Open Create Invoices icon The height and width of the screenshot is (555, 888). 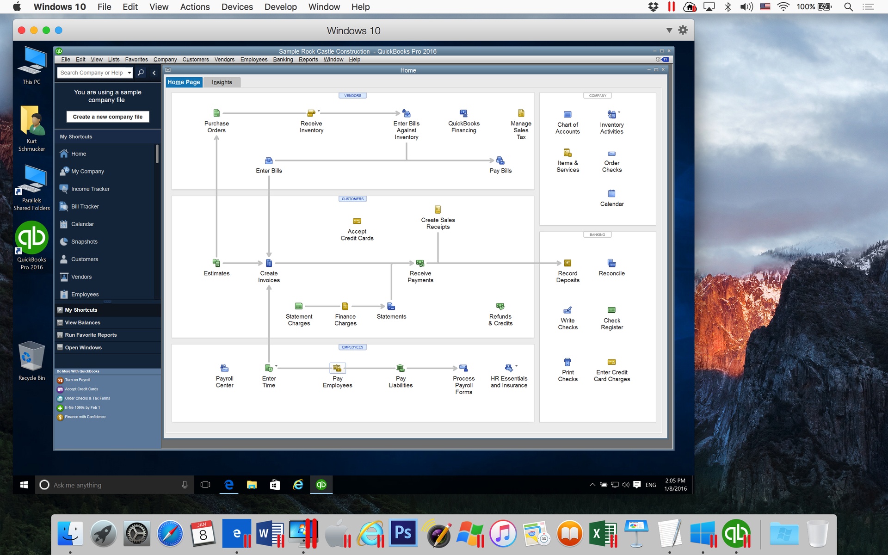(269, 263)
